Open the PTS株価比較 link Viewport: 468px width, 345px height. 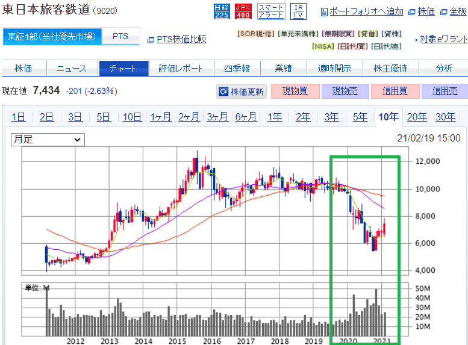pos(181,39)
